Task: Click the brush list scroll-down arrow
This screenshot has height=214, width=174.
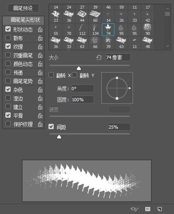Action: pyautogui.click(x=167, y=46)
